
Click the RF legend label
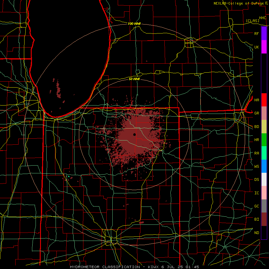point(257,33)
